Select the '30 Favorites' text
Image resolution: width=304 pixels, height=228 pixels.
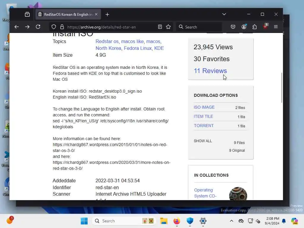coord(211,59)
